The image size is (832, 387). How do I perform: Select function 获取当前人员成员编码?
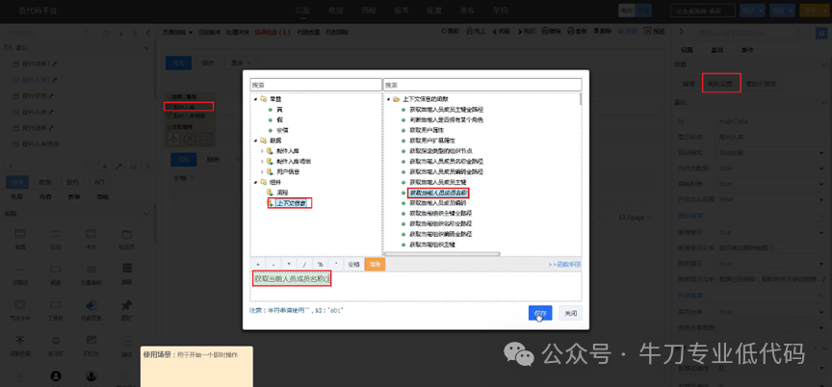click(x=438, y=203)
